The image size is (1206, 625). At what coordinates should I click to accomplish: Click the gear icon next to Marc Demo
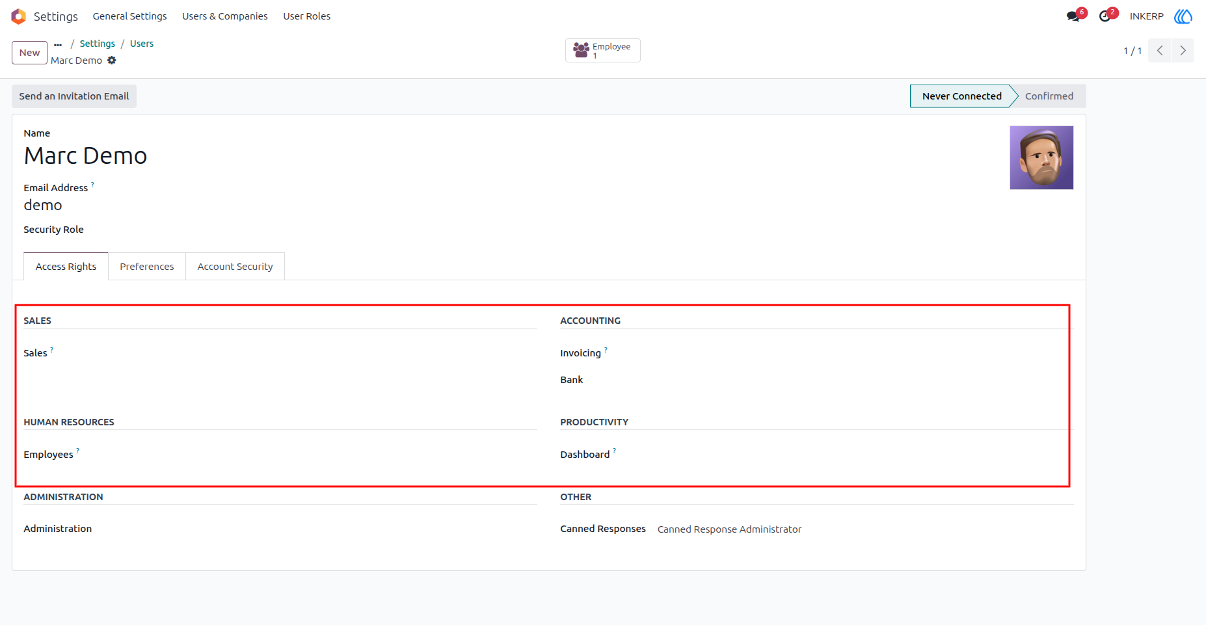point(112,60)
